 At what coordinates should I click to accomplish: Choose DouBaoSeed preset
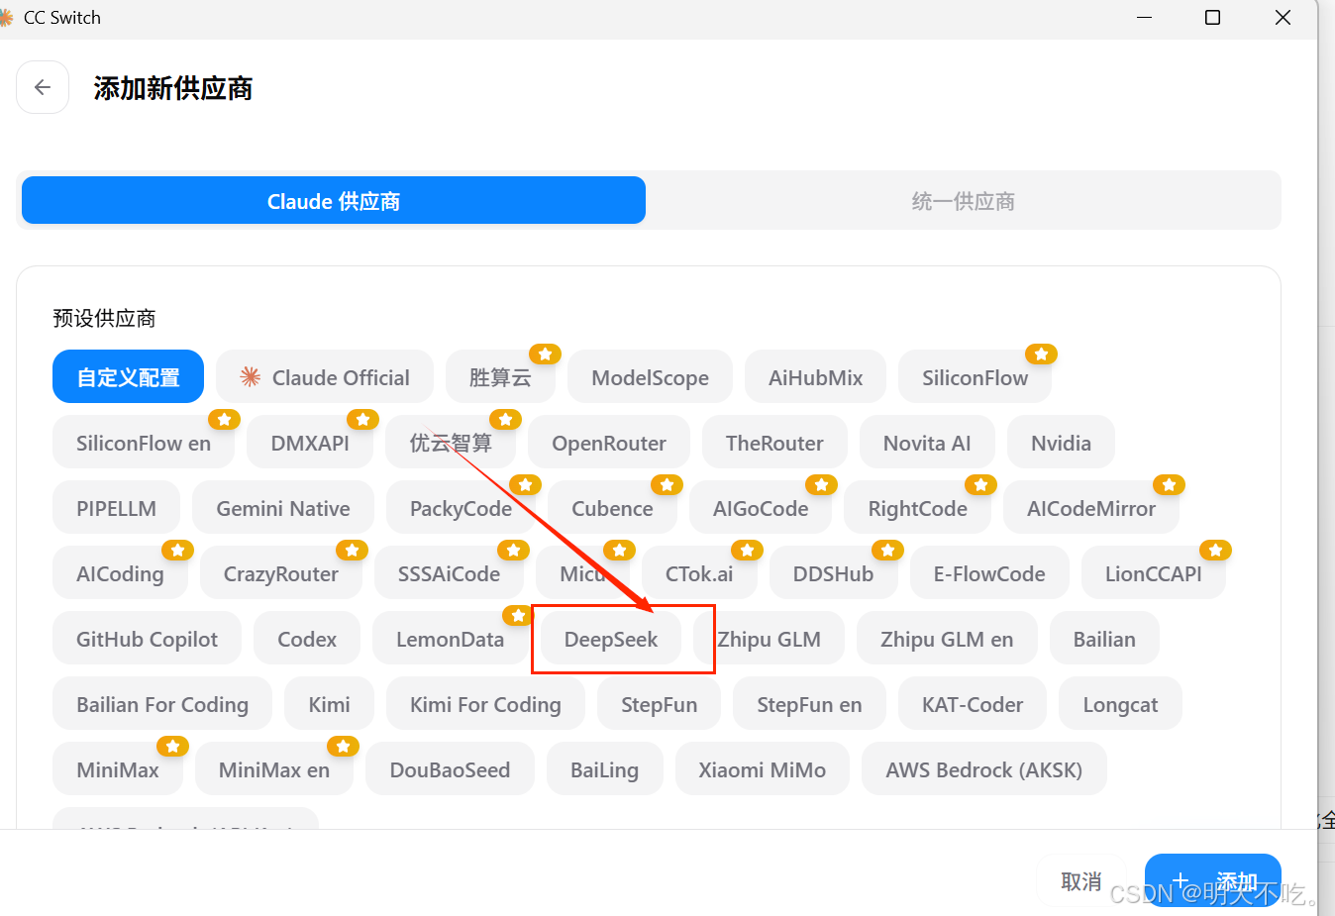click(450, 769)
